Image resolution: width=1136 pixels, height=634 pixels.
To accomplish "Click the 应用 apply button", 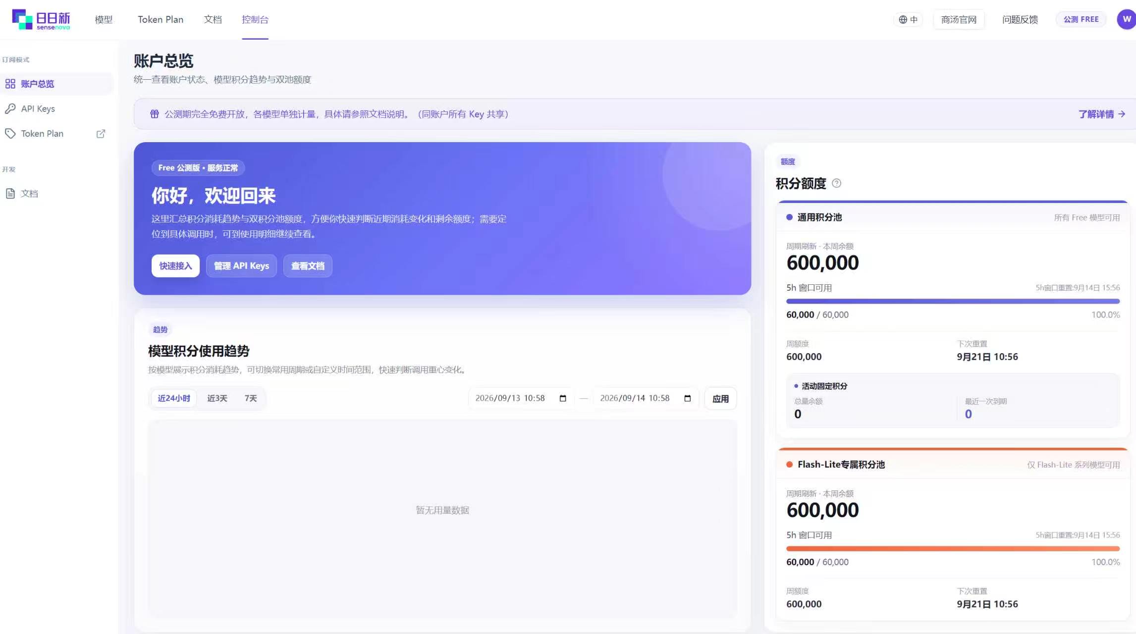I will coord(720,399).
